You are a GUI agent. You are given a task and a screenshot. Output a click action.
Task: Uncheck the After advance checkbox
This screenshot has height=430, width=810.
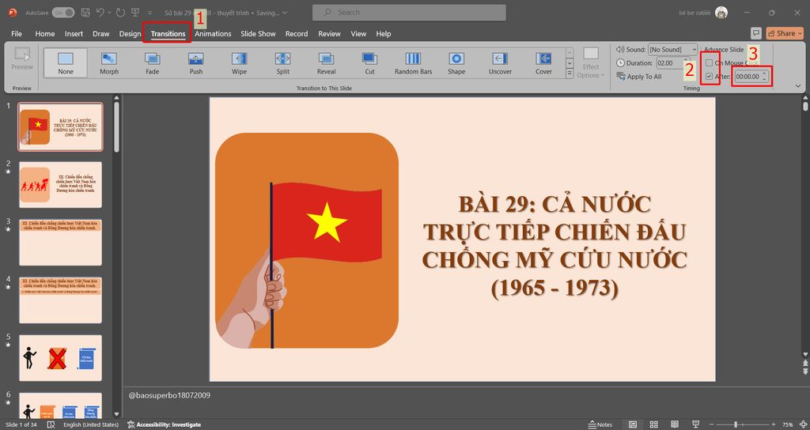point(710,77)
